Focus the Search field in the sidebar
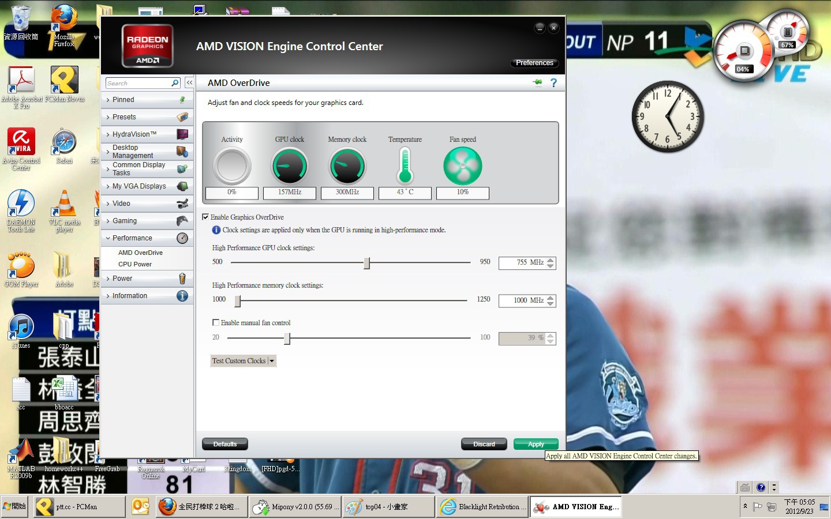The height and width of the screenshot is (519, 831). [x=138, y=83]
